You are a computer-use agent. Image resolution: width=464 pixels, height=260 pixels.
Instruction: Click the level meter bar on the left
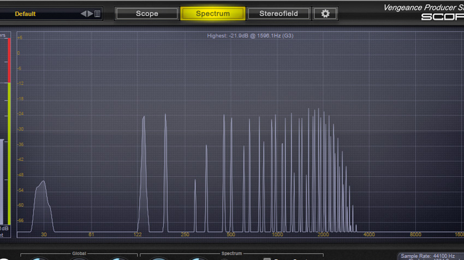point(9,131)
